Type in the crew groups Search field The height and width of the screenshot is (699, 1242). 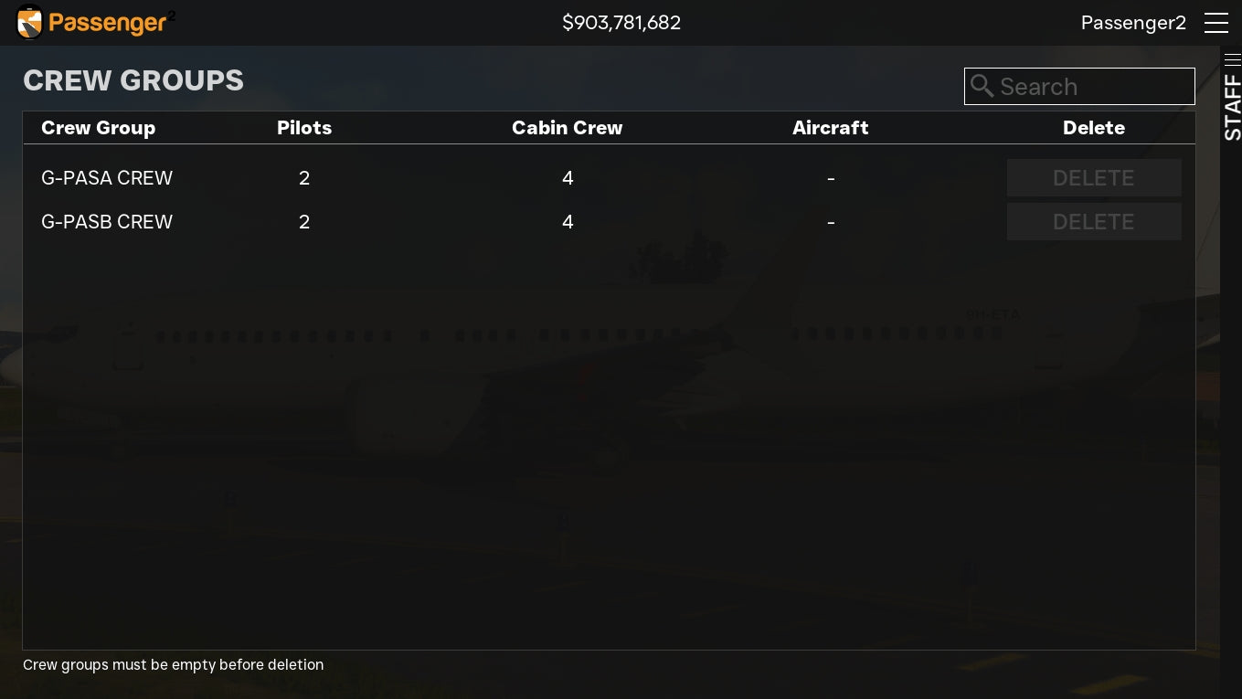pyautogui.click(x=1092, y=87)
